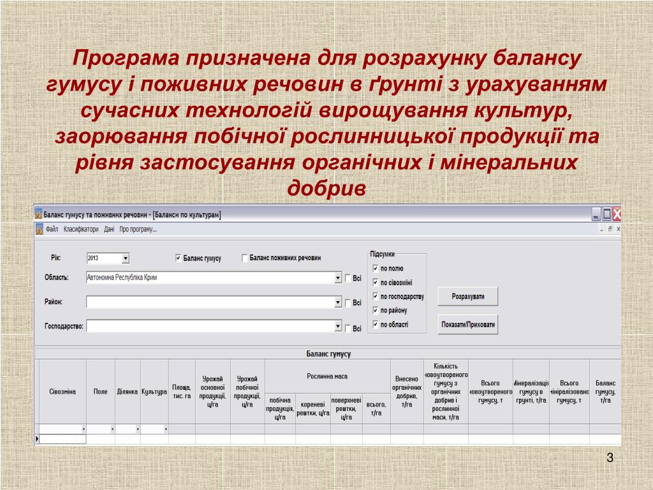653x490 pixels.
Task: Tick the Всі checkbox beside Область
Action: [x=348, y=278]
